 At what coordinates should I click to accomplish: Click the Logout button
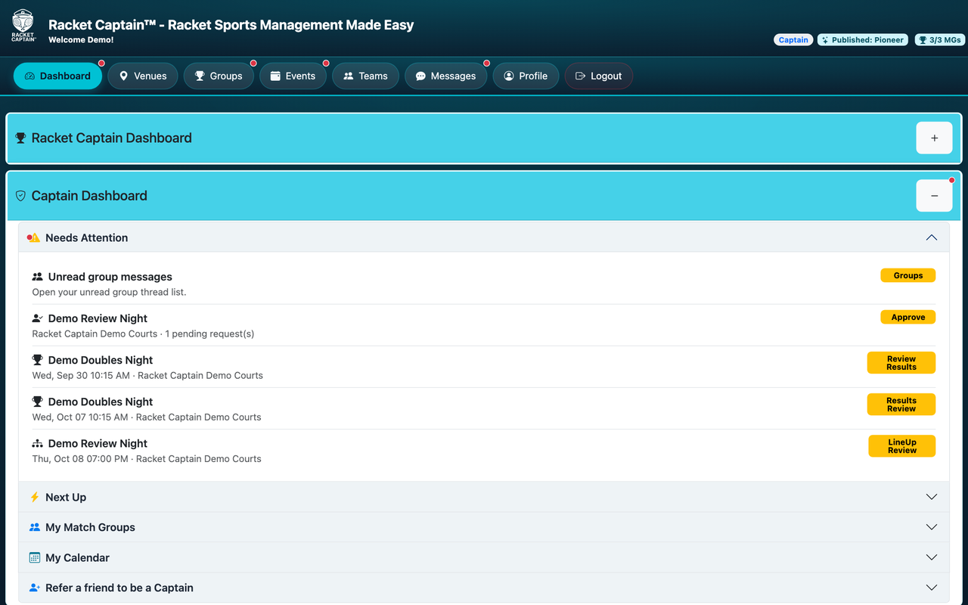click(598, 76)
